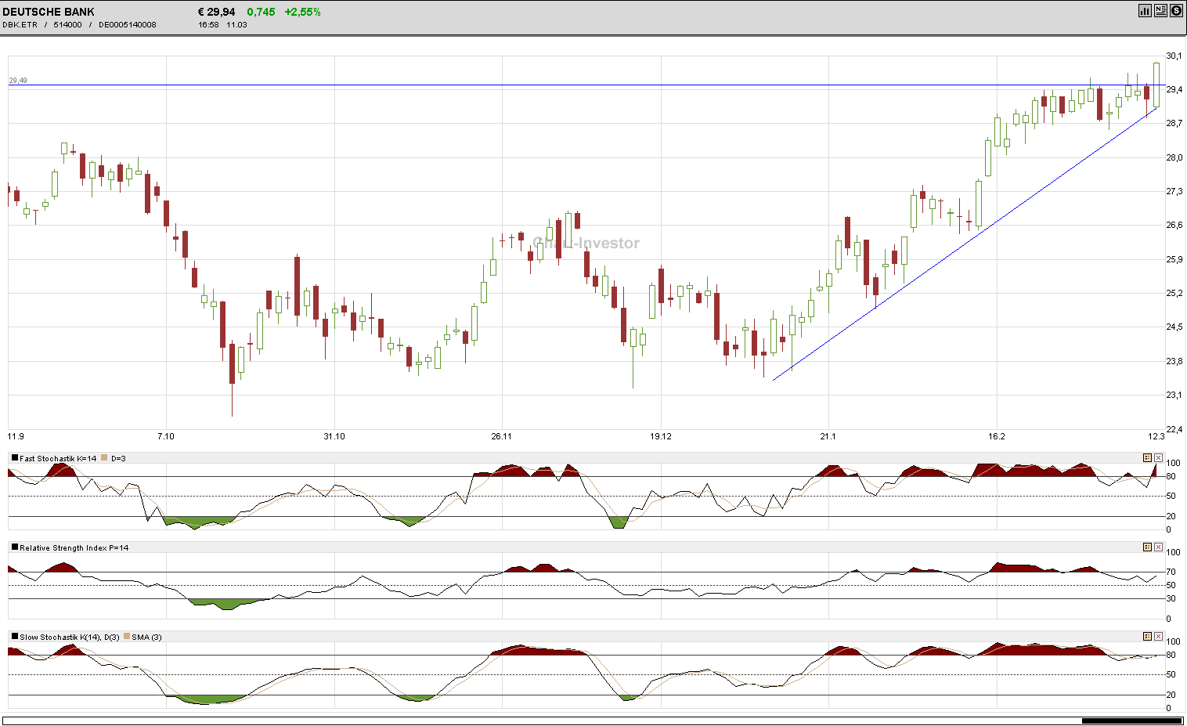Open the Slow Stochastik settings icon
The width and height of the screenshot is (1187, 726).
pos(1147,637)
